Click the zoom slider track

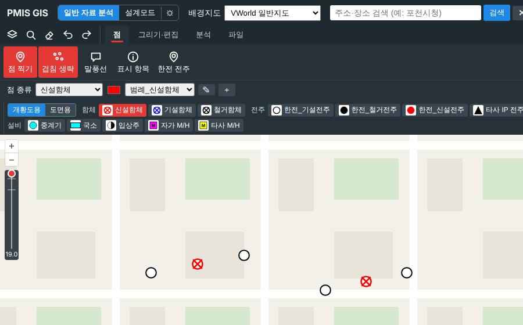click(12, 213)
